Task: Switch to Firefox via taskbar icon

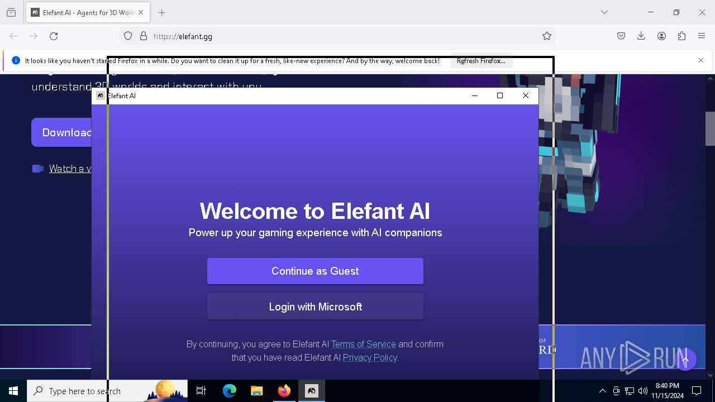Action: (284, 391)
